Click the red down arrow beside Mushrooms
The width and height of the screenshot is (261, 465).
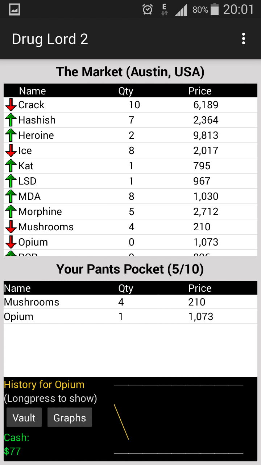pos(11,227)
